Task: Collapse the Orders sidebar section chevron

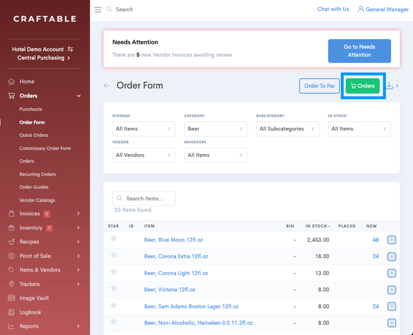Action: (79, 96)
